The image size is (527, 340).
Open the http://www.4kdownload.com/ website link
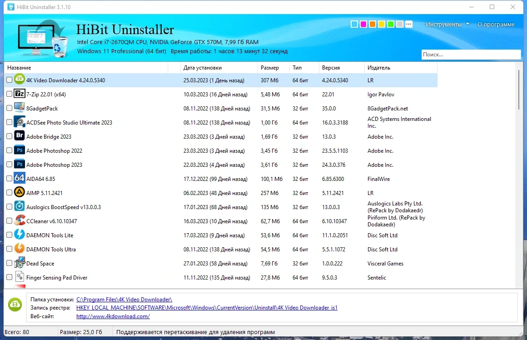[113, 316]
